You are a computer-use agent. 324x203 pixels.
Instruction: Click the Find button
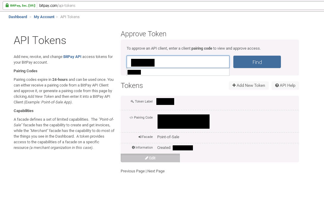pos(257,62)
